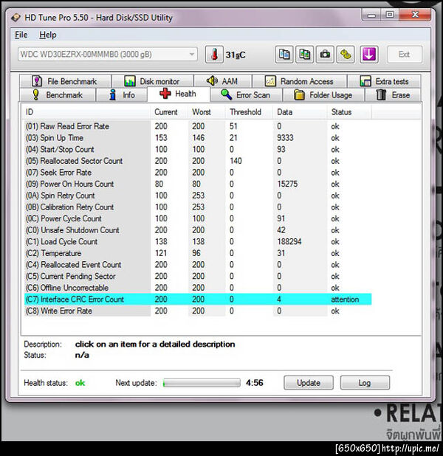This screenshot has height=456, width=443.
Task: Click the attention status on the CRC row
Action: point(345,300)
